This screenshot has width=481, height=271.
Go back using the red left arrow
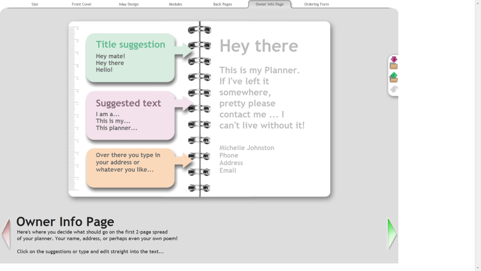[6, 233]
